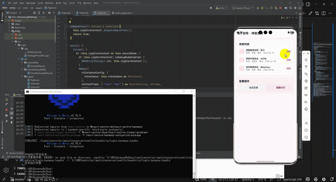336x182 pixels.
Task: Tap the emulator back triangle button
Action: (306, 123)
